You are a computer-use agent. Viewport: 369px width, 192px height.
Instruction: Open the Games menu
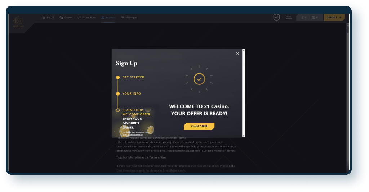point(66,17)
